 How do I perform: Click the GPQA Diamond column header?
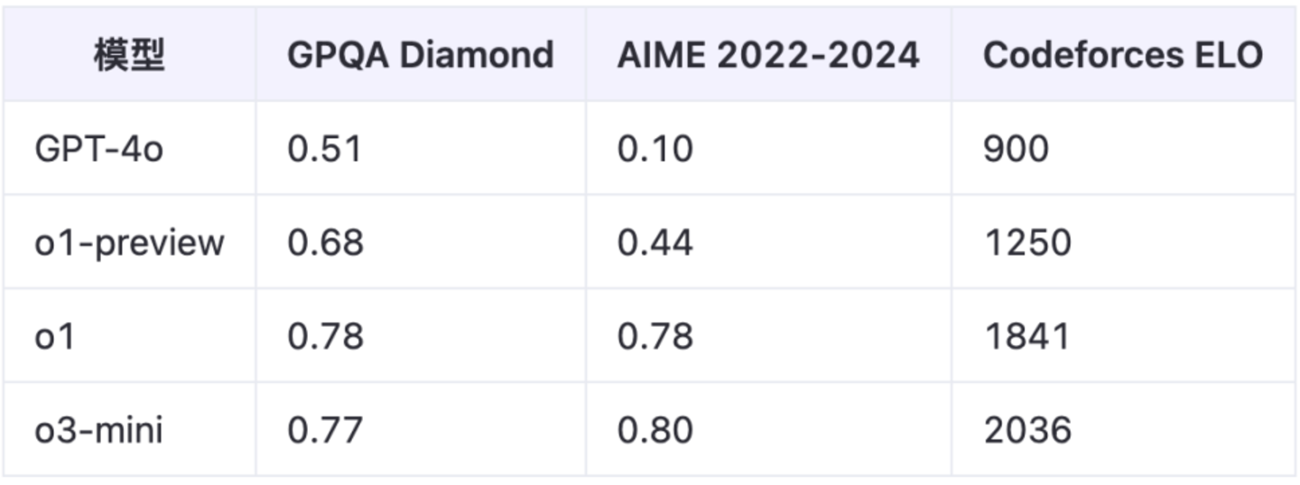pos(420,56)
